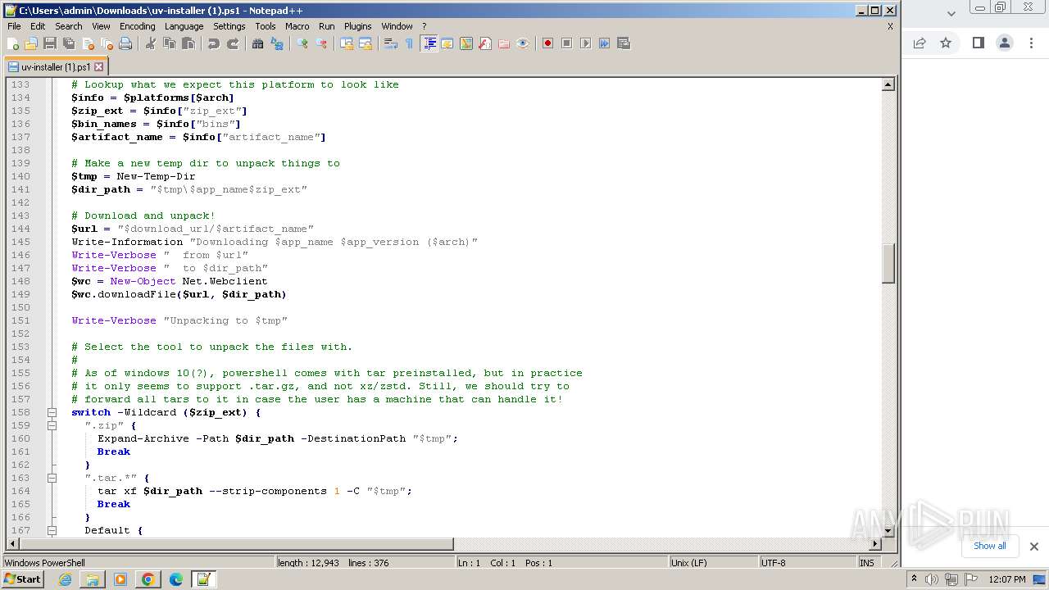Click the vertical scrollbar down arrow
Image resolution: width=1049 pixels, height=590 pixels.
[x=888, y=531]
